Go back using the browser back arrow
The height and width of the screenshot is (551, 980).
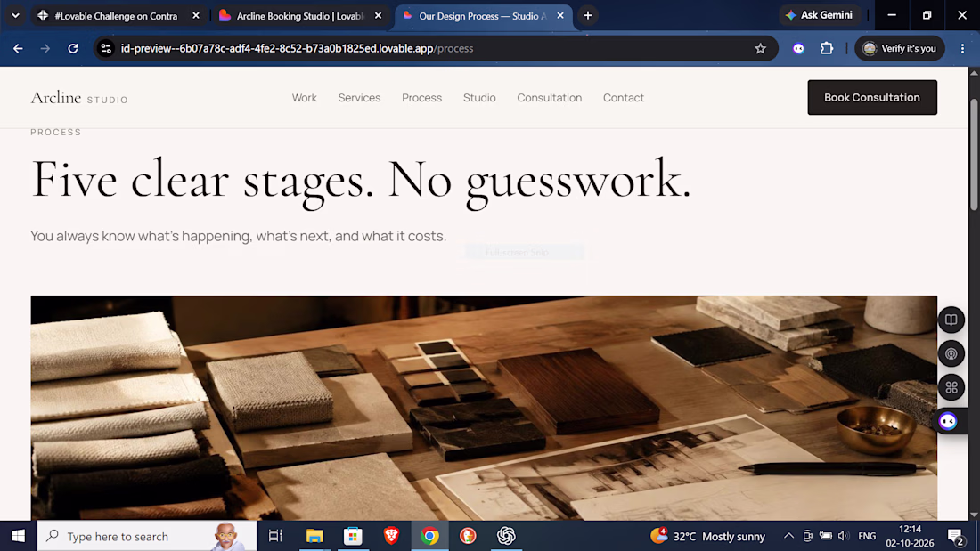[18, 48]
